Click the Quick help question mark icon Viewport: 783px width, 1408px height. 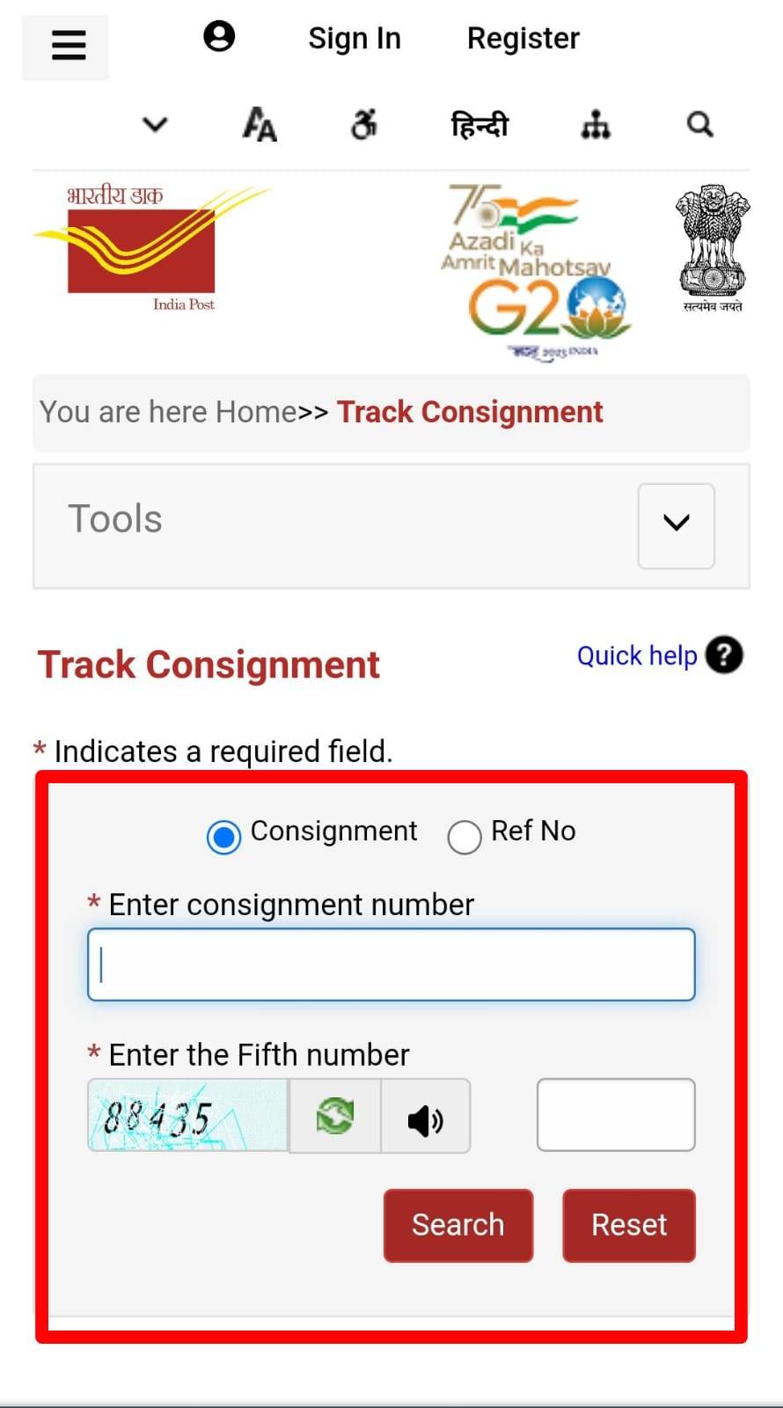[724, 656]
